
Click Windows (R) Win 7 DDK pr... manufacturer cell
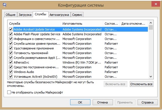[x=82, y=62]
